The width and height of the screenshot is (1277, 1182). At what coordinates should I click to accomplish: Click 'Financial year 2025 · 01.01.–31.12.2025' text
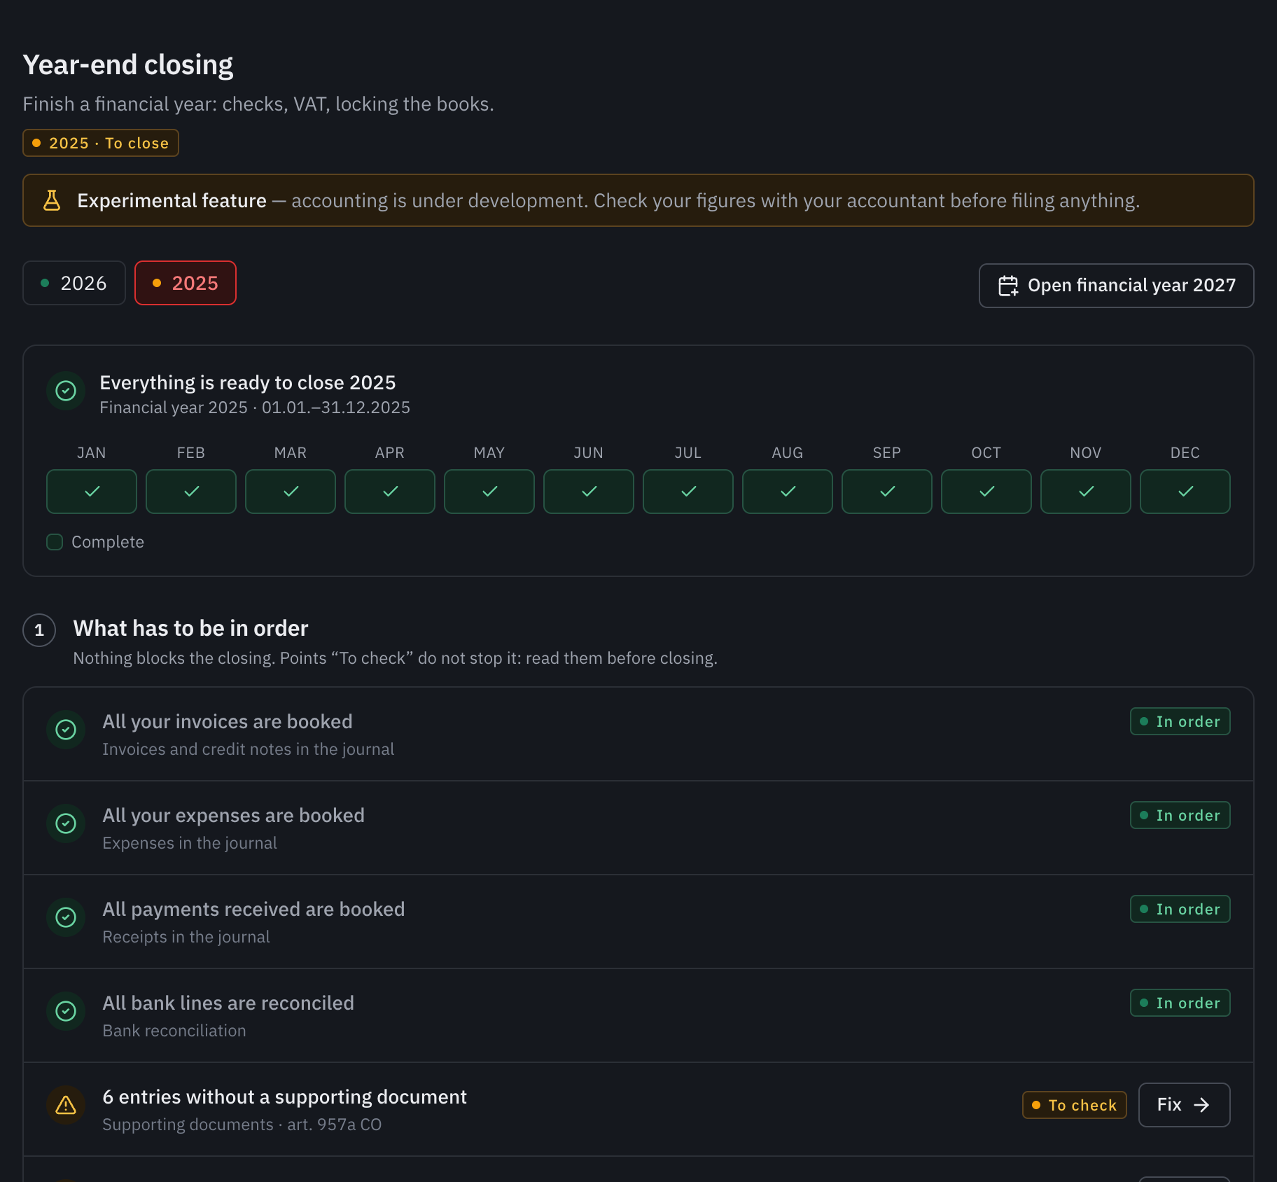(255, 408)
